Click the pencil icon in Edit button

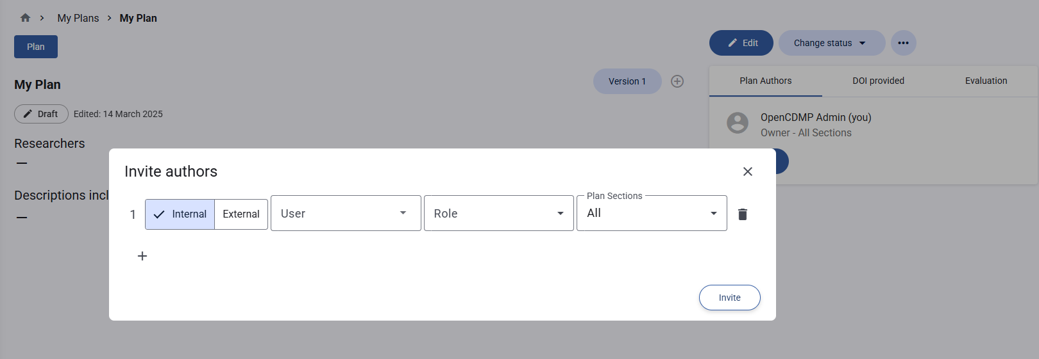733,43
